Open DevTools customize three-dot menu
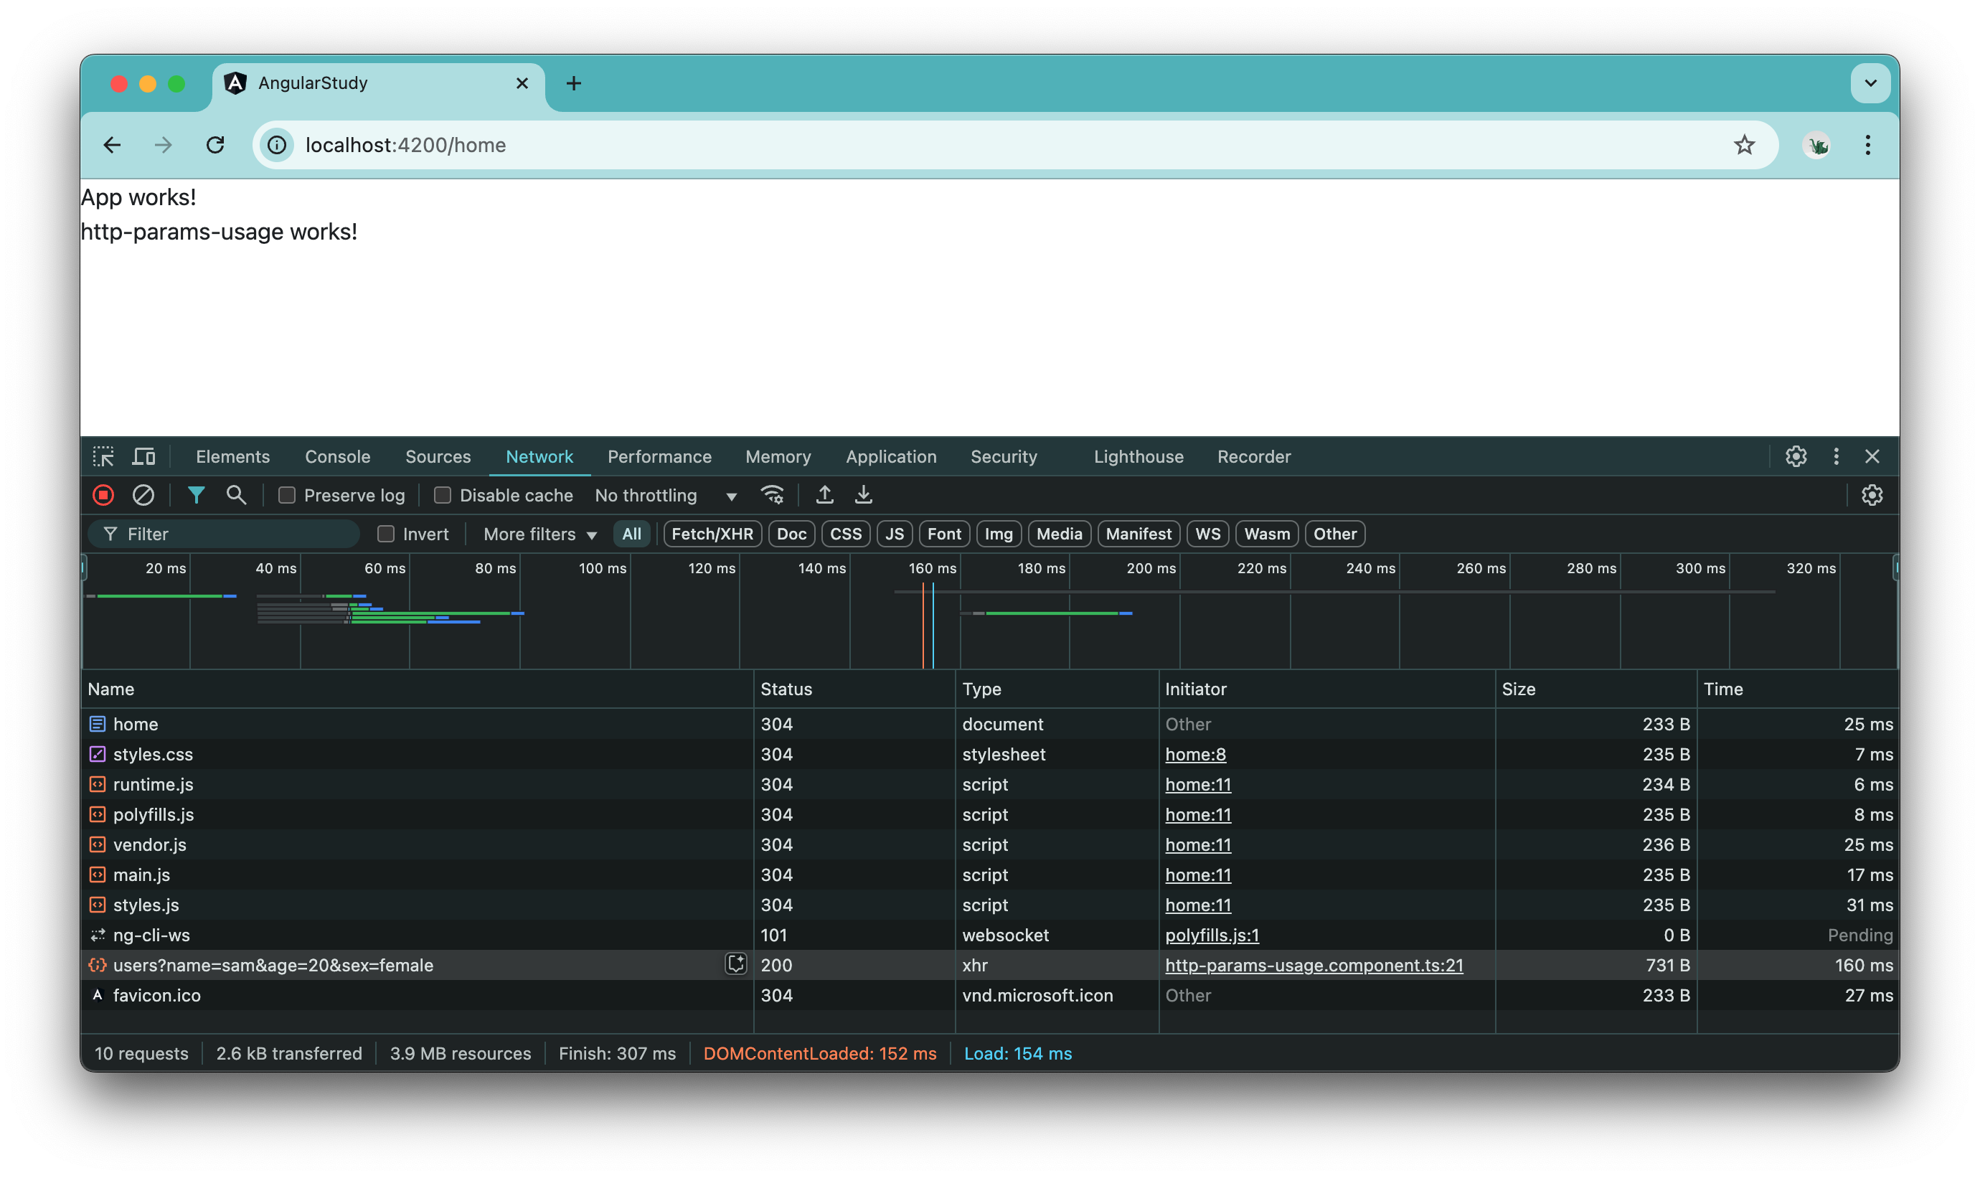This screenshot has width=1980, height=1178. (x=1836, y=456)
